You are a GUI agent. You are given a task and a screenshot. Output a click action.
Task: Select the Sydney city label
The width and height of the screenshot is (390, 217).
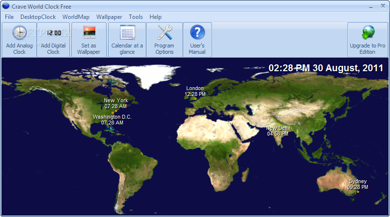pyautogui.click(x=358, y=182)
